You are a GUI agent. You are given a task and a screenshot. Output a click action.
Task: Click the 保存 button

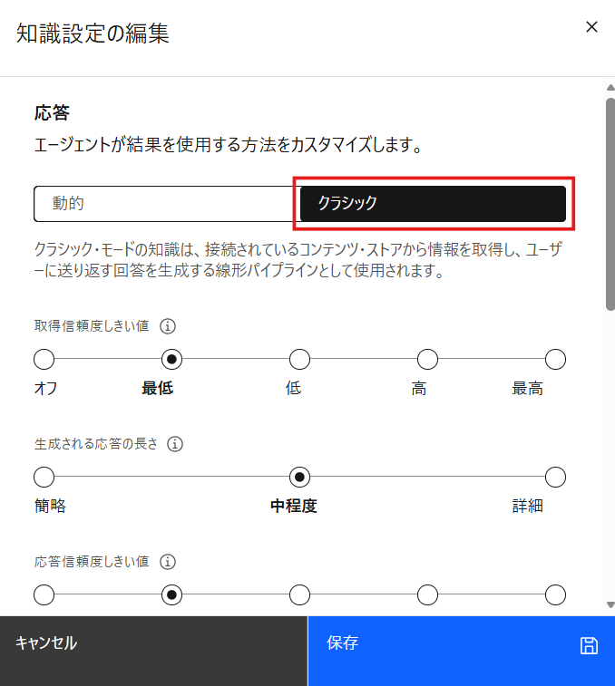pyautogui.click(x=461, y=651)
